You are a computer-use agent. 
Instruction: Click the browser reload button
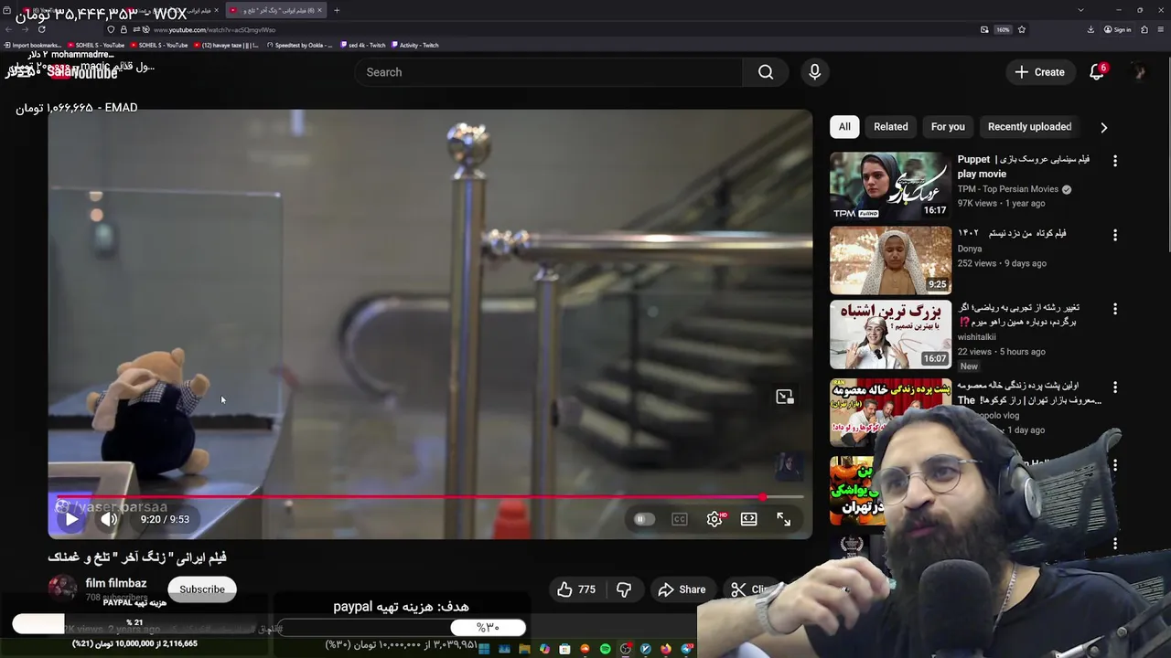(x=41, y=29)
